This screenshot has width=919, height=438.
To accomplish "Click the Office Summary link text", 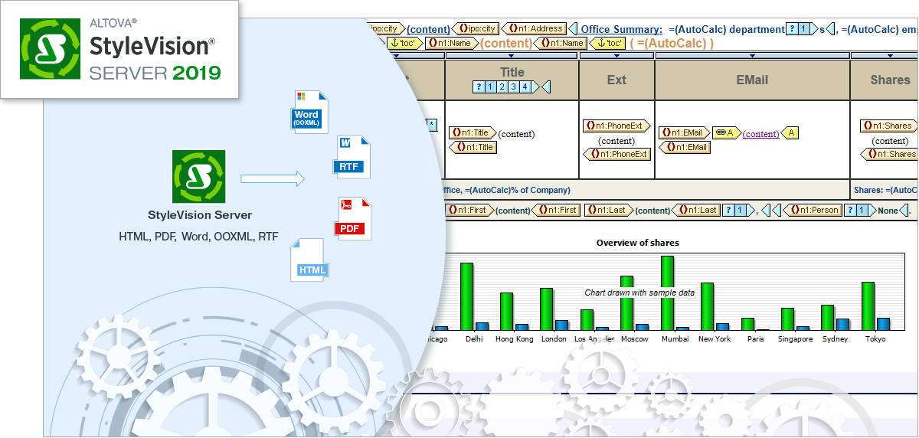I will click(x=622, y=29).
